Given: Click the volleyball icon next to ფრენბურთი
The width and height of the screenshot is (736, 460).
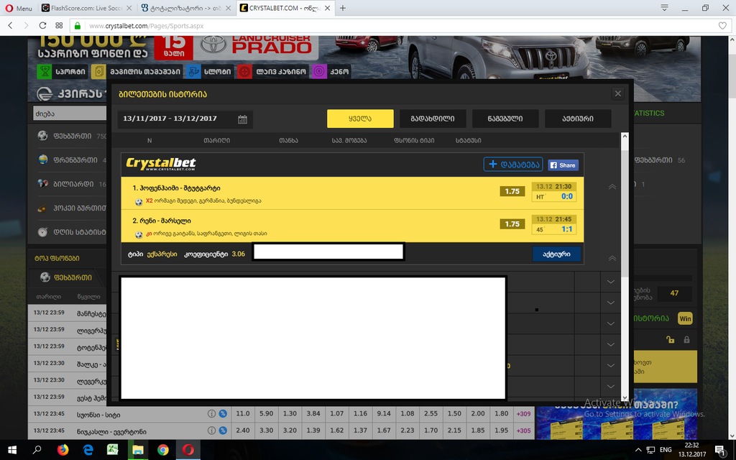Looking at the screenshot, I should [x=42, y=160].
